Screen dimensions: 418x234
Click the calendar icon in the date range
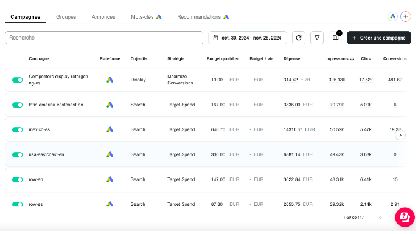pos(215,38)
